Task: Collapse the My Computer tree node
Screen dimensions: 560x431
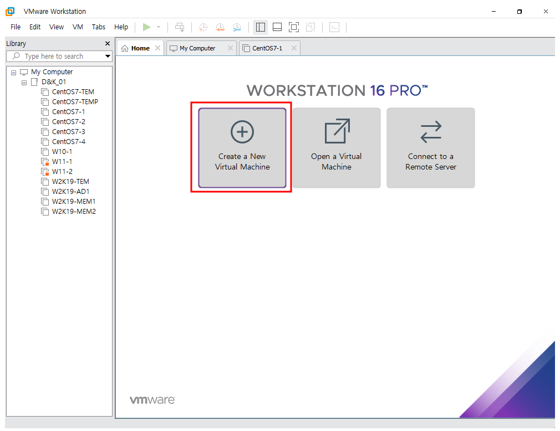Action: point(13,73)
